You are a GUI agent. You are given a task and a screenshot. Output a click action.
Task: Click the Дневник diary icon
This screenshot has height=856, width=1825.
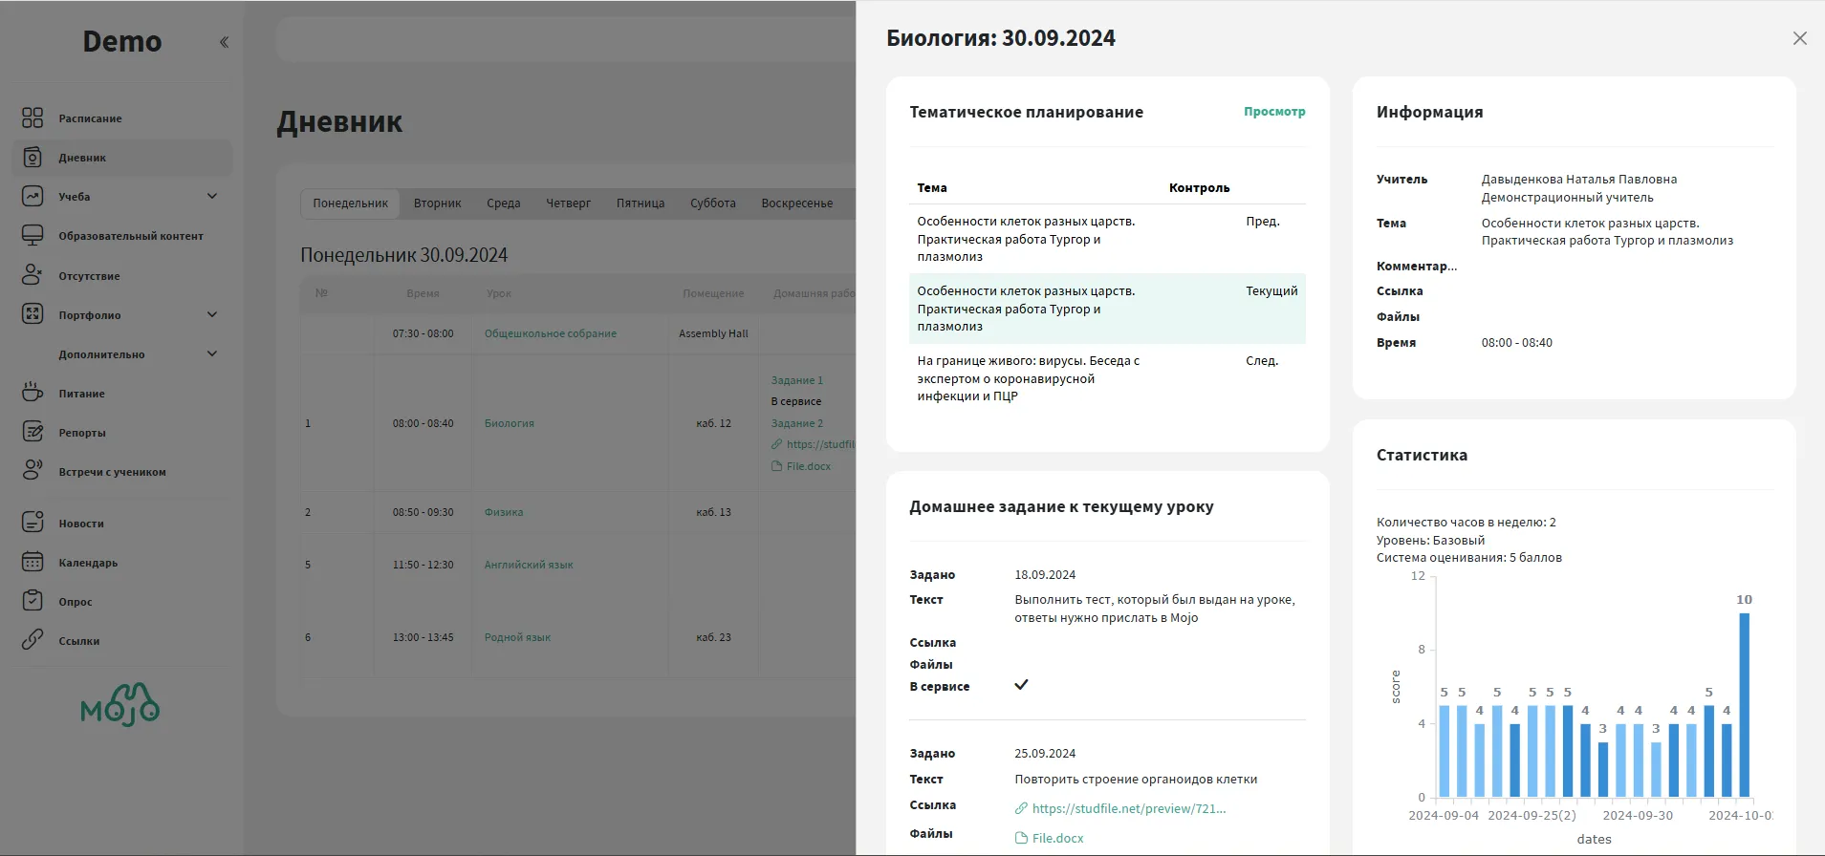(x=33, y=158)
